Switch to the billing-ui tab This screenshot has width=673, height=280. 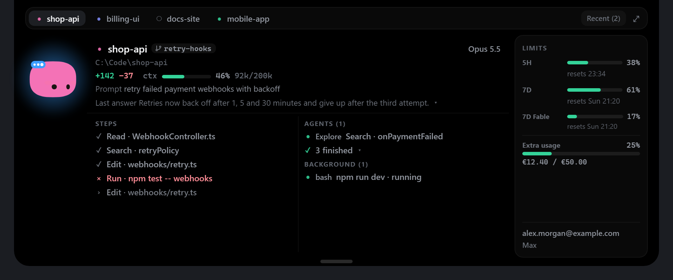[x=118, y=19]
